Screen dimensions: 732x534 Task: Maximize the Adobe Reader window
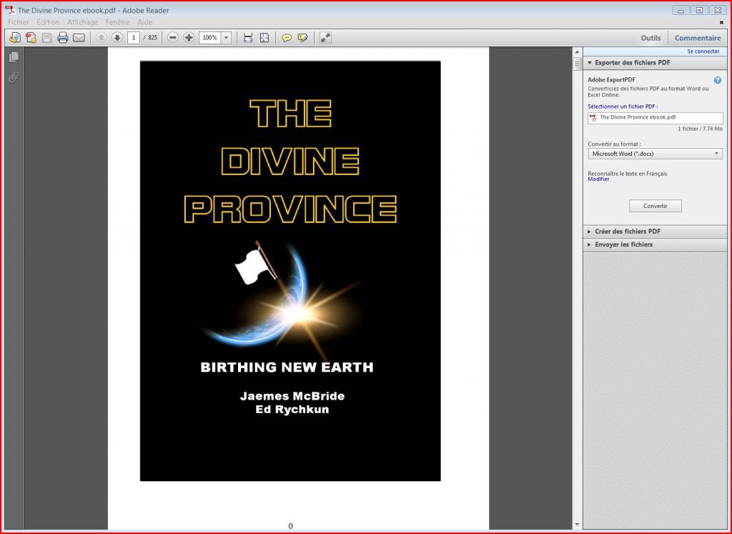tap(699, 10)
